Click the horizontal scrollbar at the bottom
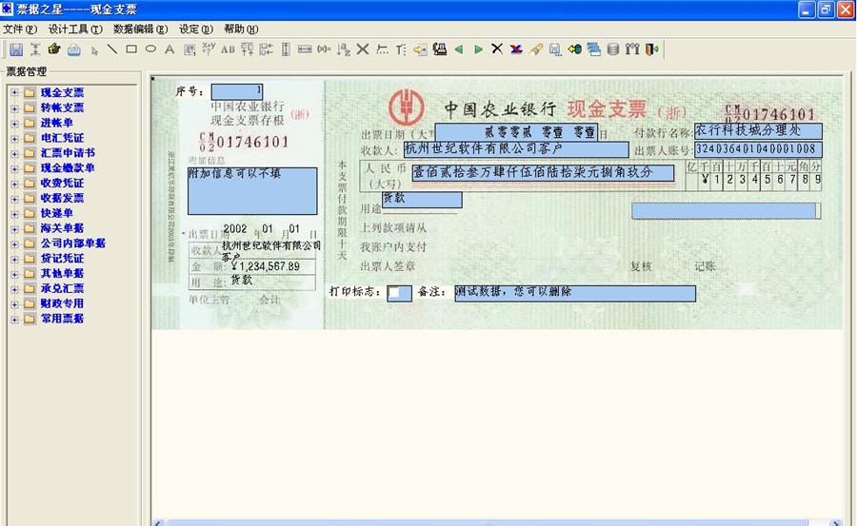 (x=496, y=523)
